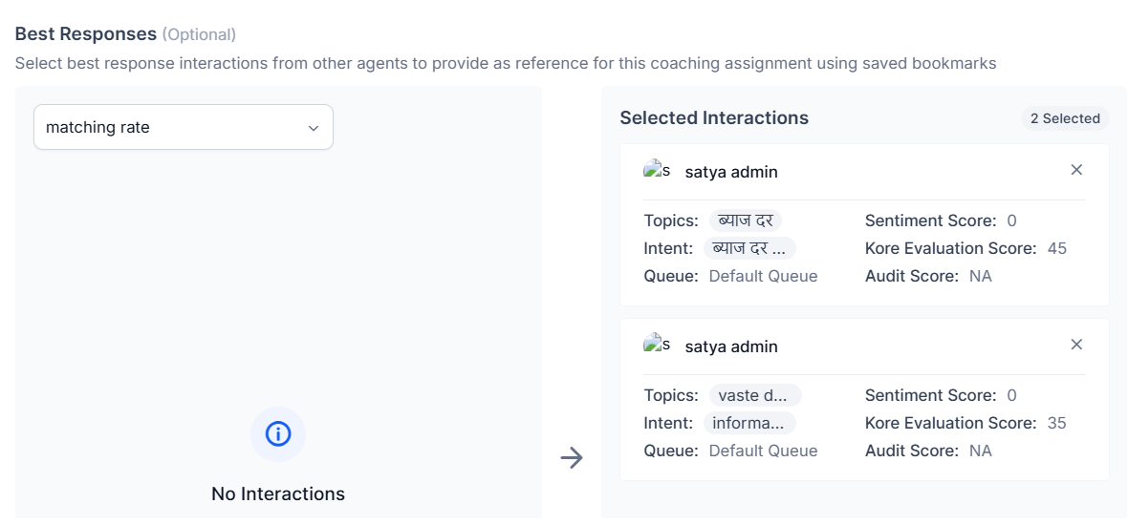Screen dimensions: 1128x525
Task: Remove second satya admin selected interaction
Action: pos(1076,345)
